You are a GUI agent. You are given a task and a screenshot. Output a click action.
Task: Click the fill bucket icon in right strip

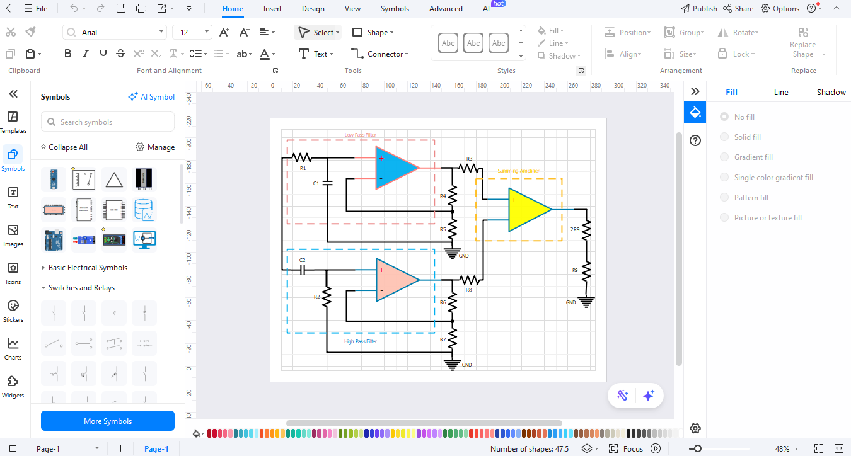point(695,113)
